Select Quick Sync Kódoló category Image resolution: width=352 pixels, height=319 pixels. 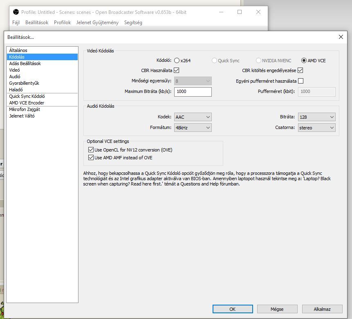42,96
